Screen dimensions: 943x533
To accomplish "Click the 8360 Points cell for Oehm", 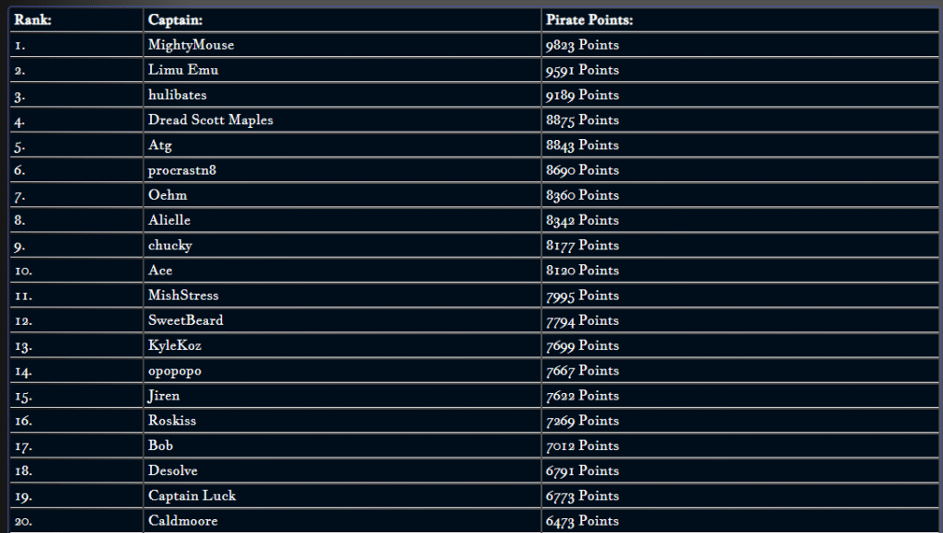I will pyautogui.click(x=582, y=195).
